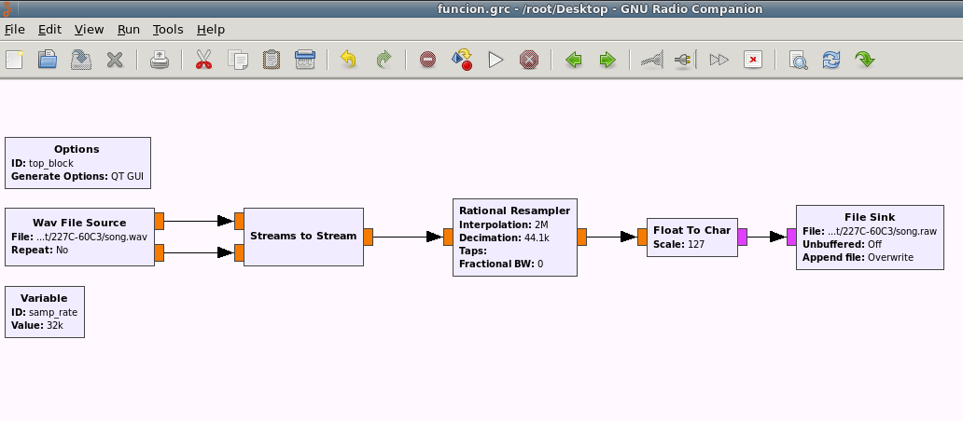The width and height of the screenshot is (963, 421).
Task: Click the 'Repeat: No' text
Action: click(x=40, y=251)
